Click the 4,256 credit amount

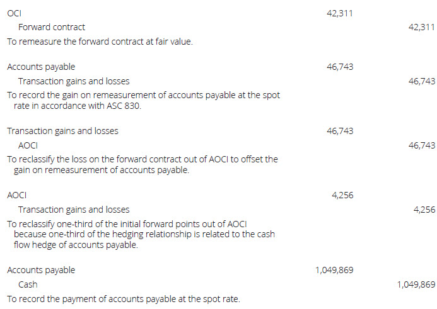click(424, 210)
